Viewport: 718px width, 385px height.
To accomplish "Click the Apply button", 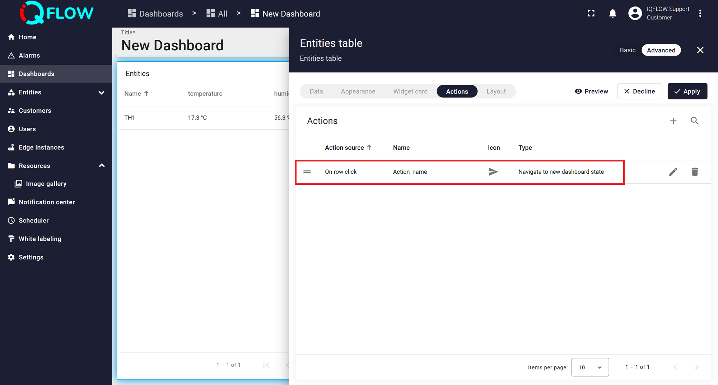I will click(x=687, y=91).
